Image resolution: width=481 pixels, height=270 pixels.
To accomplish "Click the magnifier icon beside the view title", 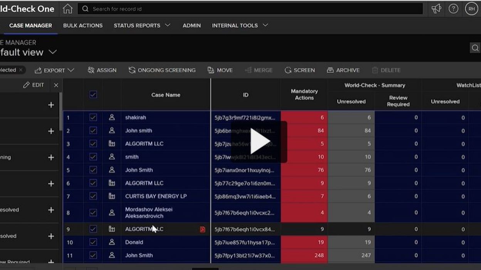I will (475, 48).
